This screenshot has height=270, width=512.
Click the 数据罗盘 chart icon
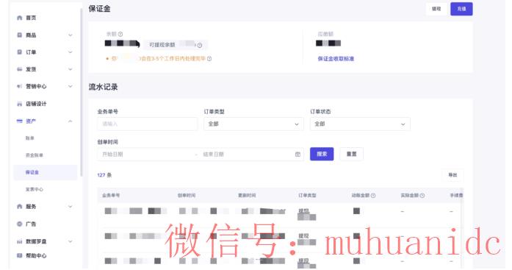click(20, 241)
